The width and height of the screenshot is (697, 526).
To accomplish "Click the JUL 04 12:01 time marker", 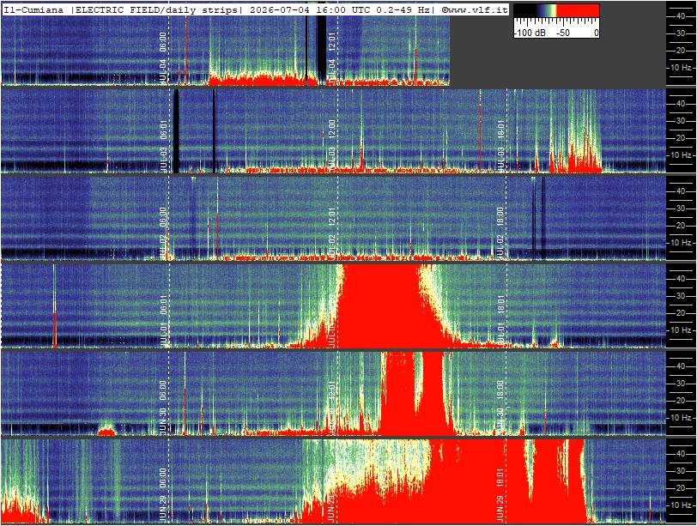I will tap(331, 56).
